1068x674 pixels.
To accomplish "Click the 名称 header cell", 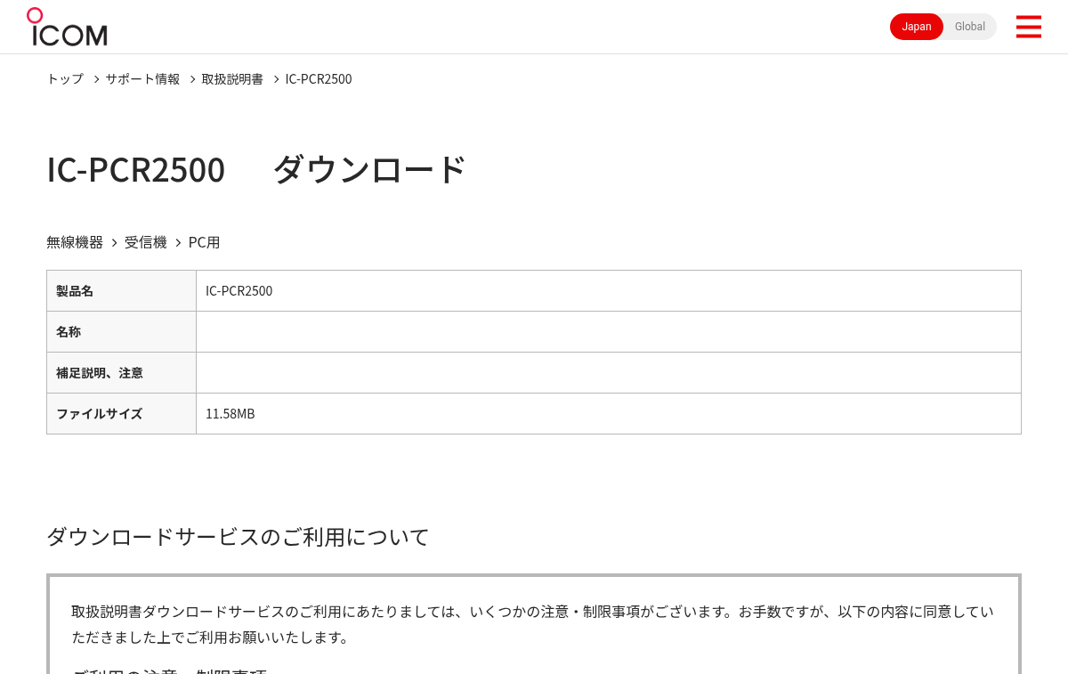I will point(121,332).
